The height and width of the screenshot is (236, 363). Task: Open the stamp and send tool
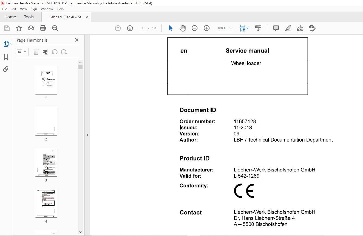click(312, 28)
